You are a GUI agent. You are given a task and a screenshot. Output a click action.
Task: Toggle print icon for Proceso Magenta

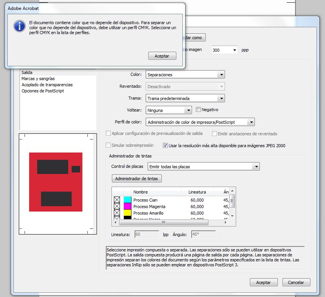click(117, 207)
